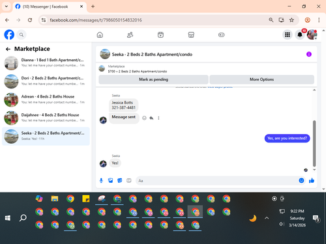This screenshot has height=244, width=326.
Task: Open Windows taskbar search
Action: point(23,218)
